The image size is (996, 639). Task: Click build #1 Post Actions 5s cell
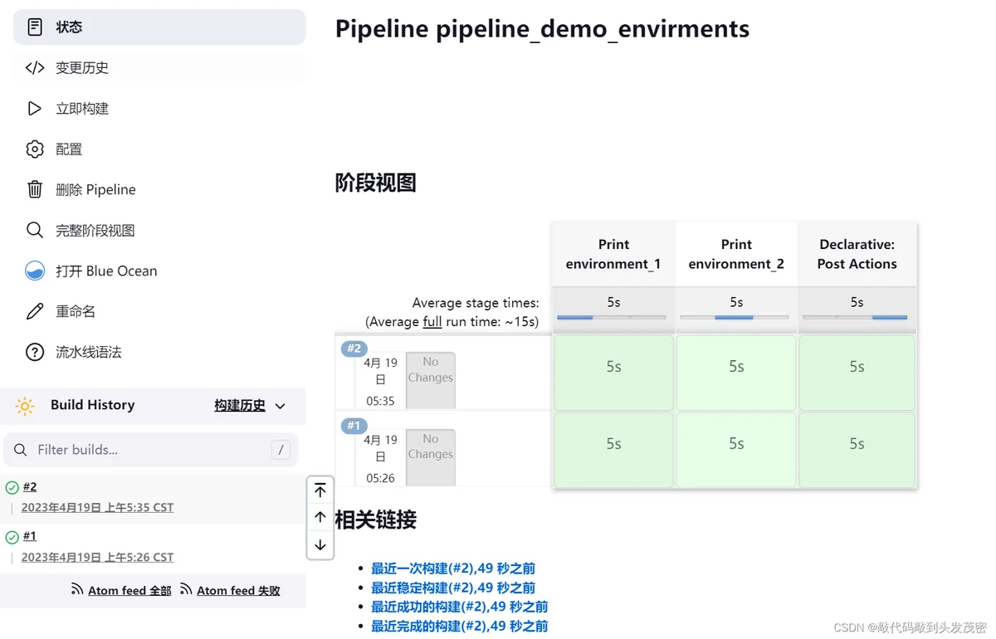tap(857, 450)
